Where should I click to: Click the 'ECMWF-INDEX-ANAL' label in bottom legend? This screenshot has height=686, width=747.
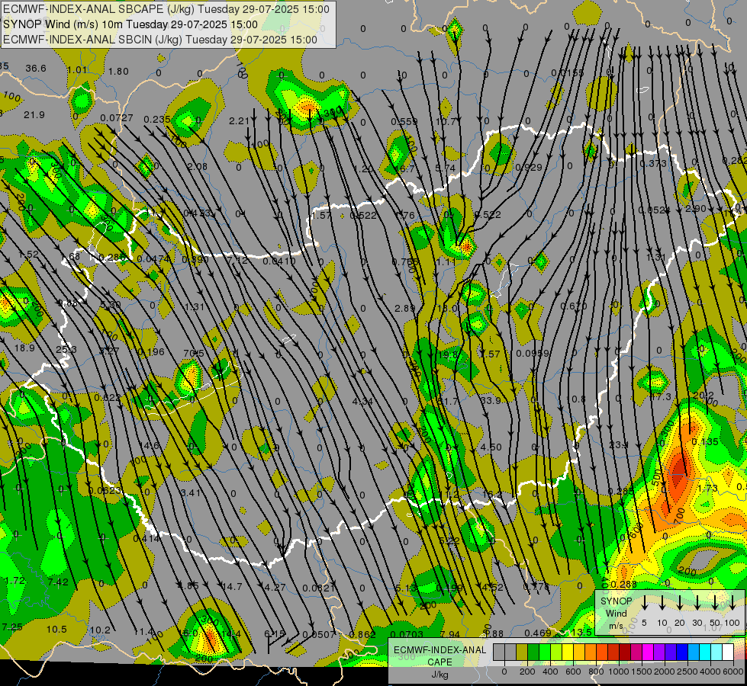(440, 650)
